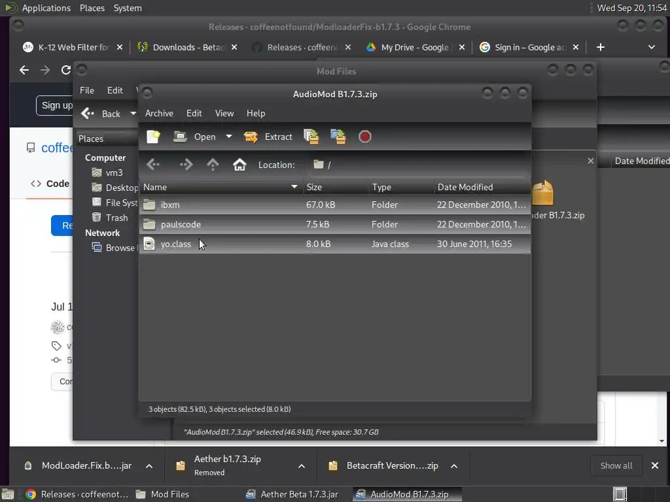This screenshot has height=502, width=670.
Task: Open the Edit menu in AudioMod window
Action: (194, 113)
